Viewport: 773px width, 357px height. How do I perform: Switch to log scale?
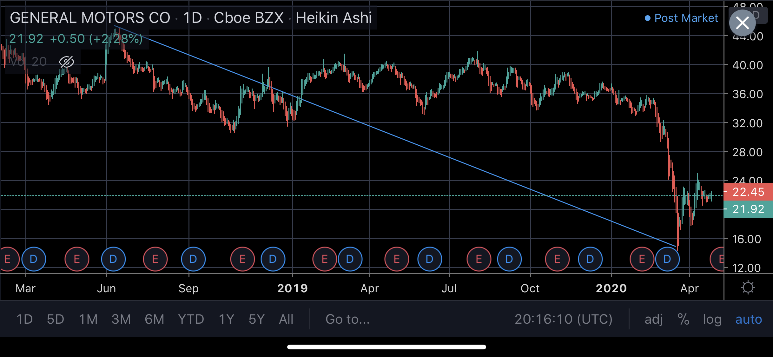pos(712,319)
